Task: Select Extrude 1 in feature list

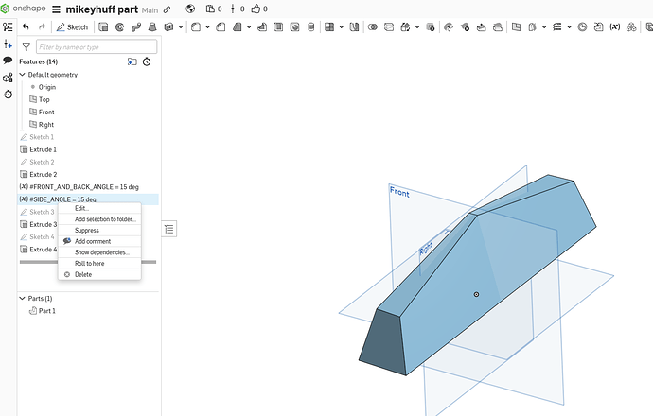Action: click(43, 149)
